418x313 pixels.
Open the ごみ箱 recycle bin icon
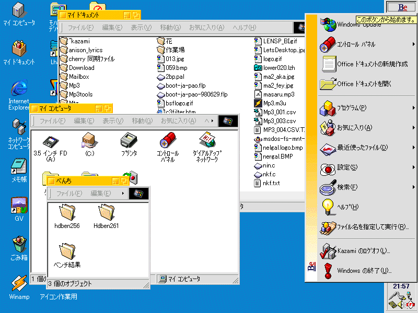point(19,245)
